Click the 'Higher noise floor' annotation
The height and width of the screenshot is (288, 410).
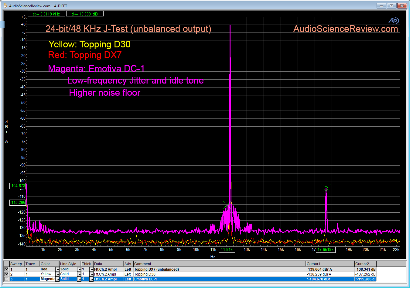[104, 93]
